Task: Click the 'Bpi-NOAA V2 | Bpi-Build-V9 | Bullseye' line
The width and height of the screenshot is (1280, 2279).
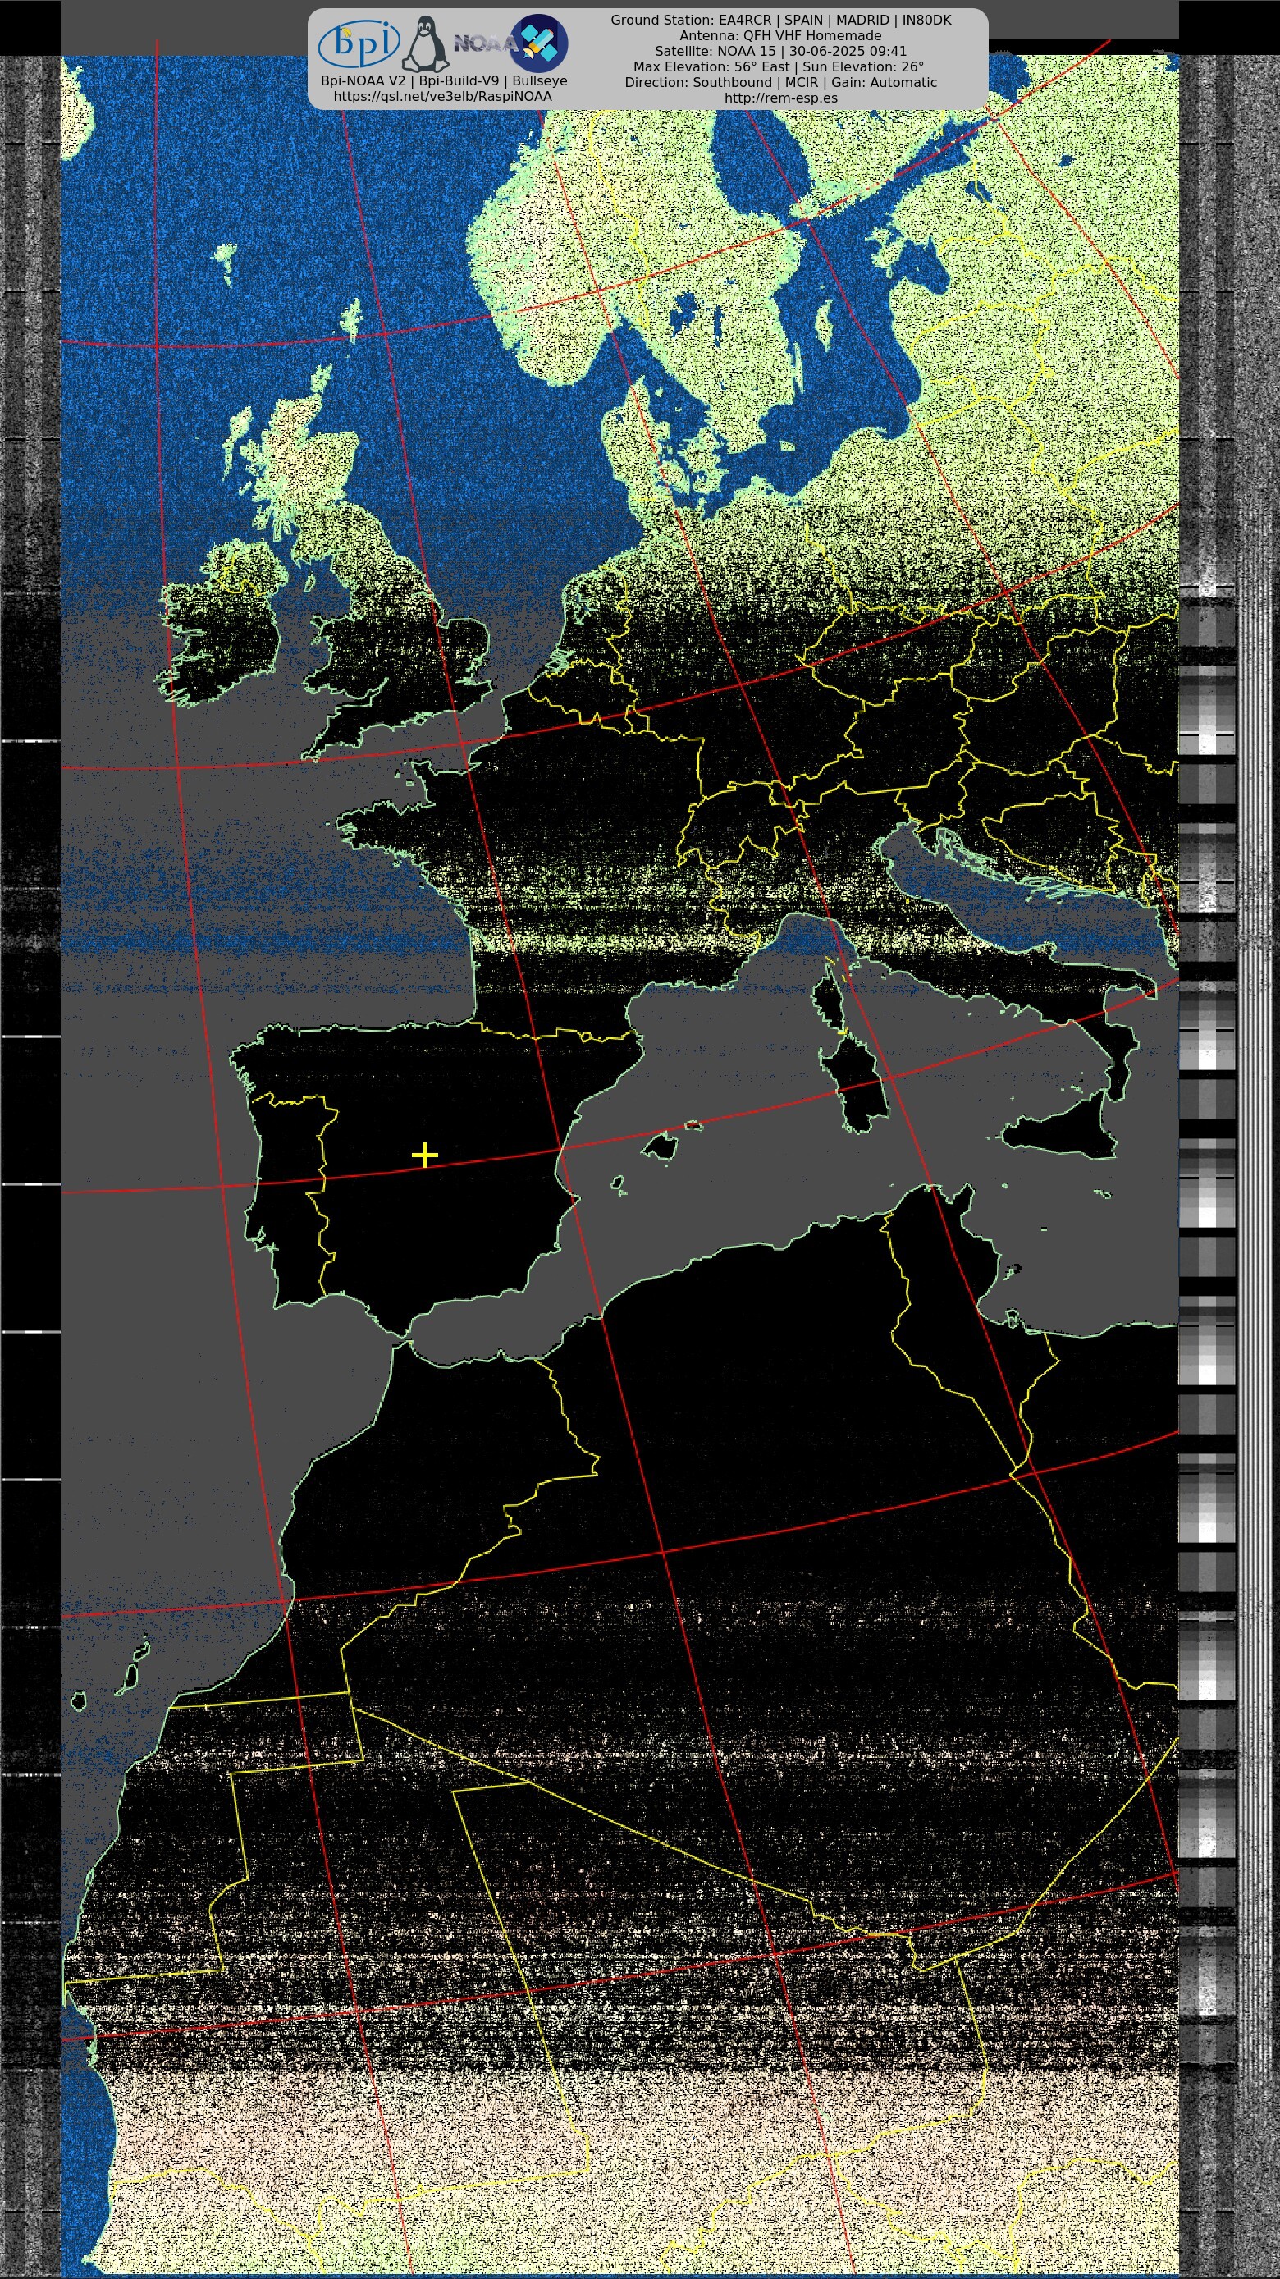Action: coord(444,80)
